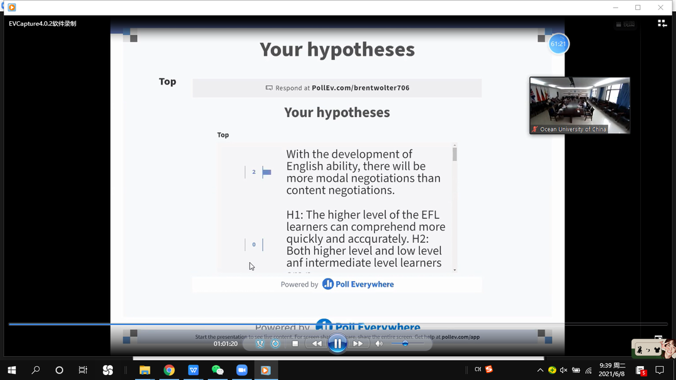Toggle shuffle mode in the player
The height and width of the screenshot is (380, 676).
coord(260,344)
